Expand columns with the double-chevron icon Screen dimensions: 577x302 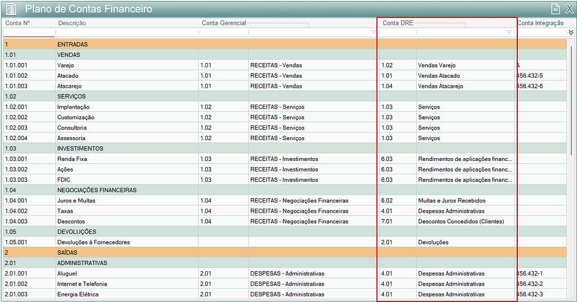point(571,32)
